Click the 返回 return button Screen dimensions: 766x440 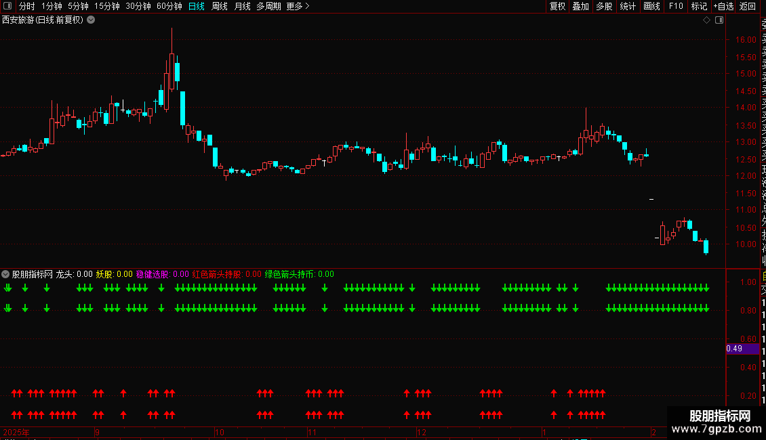click(748, 6)
